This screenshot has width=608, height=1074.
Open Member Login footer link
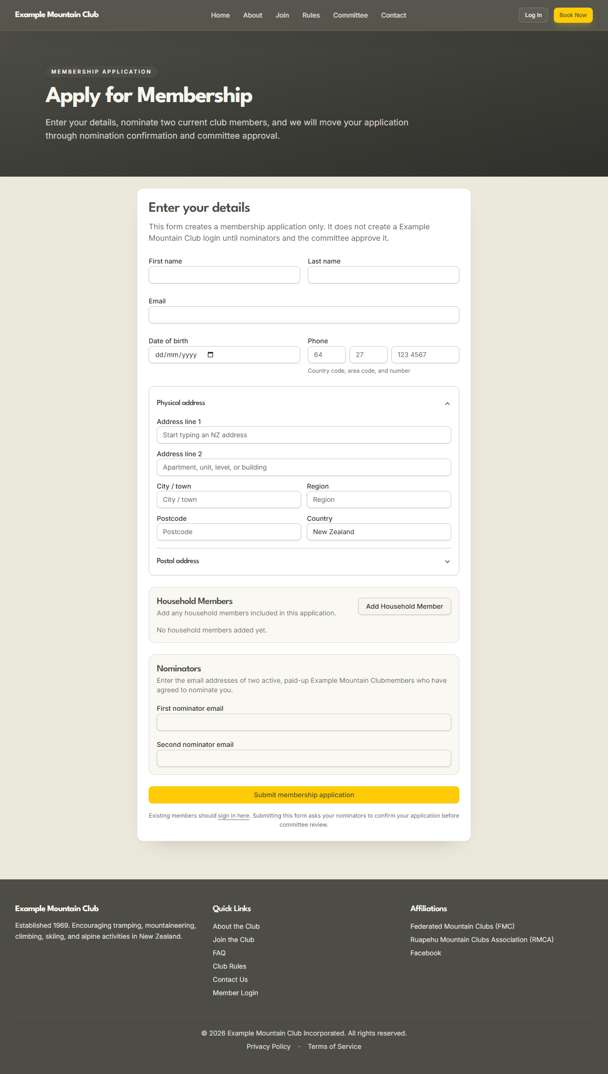(x=236, y=993)
